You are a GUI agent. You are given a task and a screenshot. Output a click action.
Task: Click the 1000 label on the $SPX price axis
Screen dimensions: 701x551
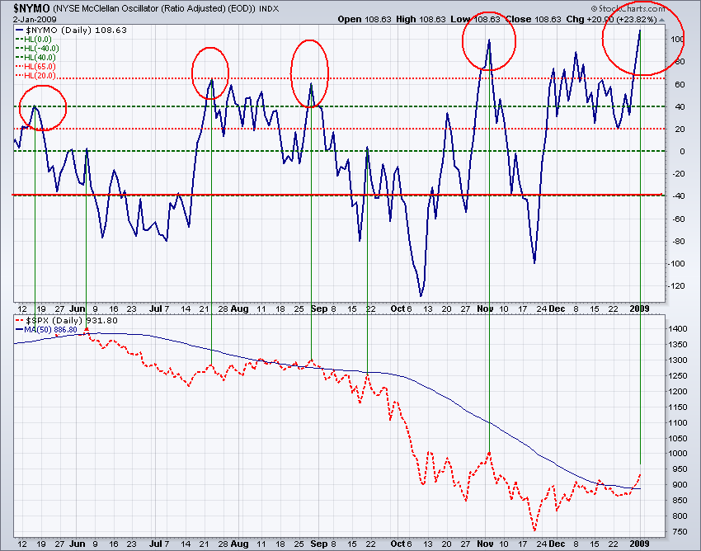click(678, 454)
